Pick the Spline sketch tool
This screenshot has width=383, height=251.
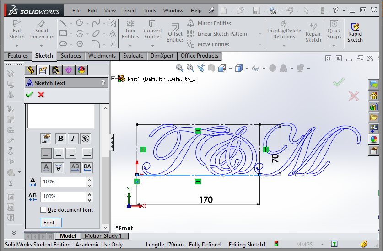click(x=96, y=23)
